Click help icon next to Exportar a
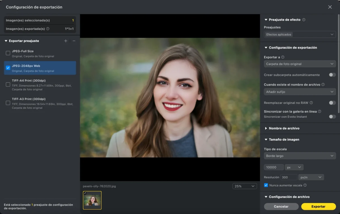Viewport: 340px width, 214px height. pyautogui.click(x=283, y=57)
